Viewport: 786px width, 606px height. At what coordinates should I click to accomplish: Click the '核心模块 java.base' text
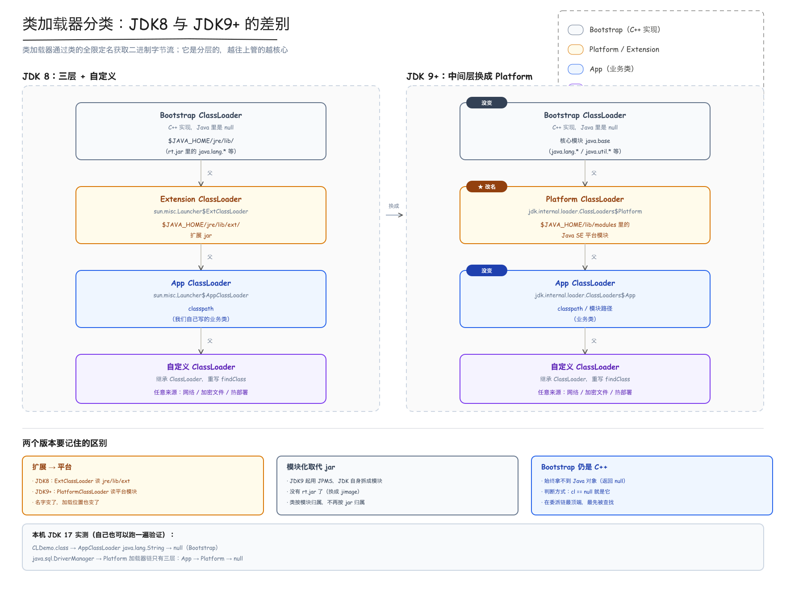pyautogui.click(x=585, y=141)
